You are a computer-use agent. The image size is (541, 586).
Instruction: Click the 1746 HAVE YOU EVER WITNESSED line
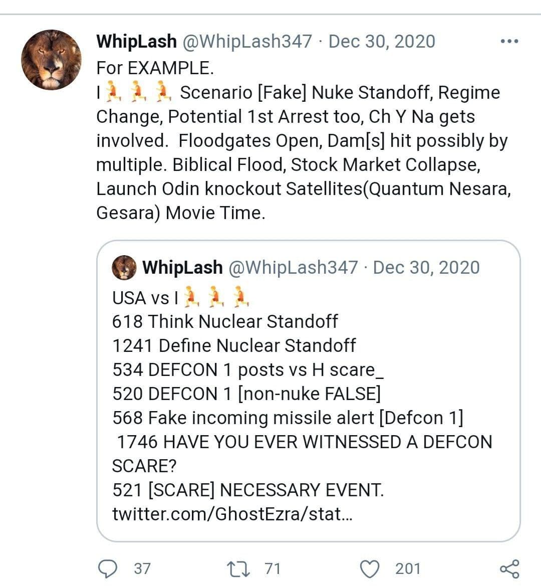(302, 454)
